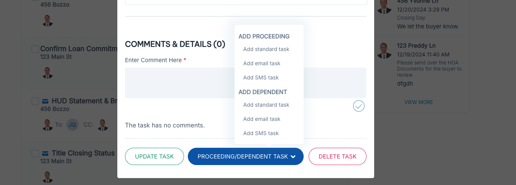Select the JQ recipient badge after To:
Image resolution: width=516 pixels, height=185 pixels.
tap(72, 125)
